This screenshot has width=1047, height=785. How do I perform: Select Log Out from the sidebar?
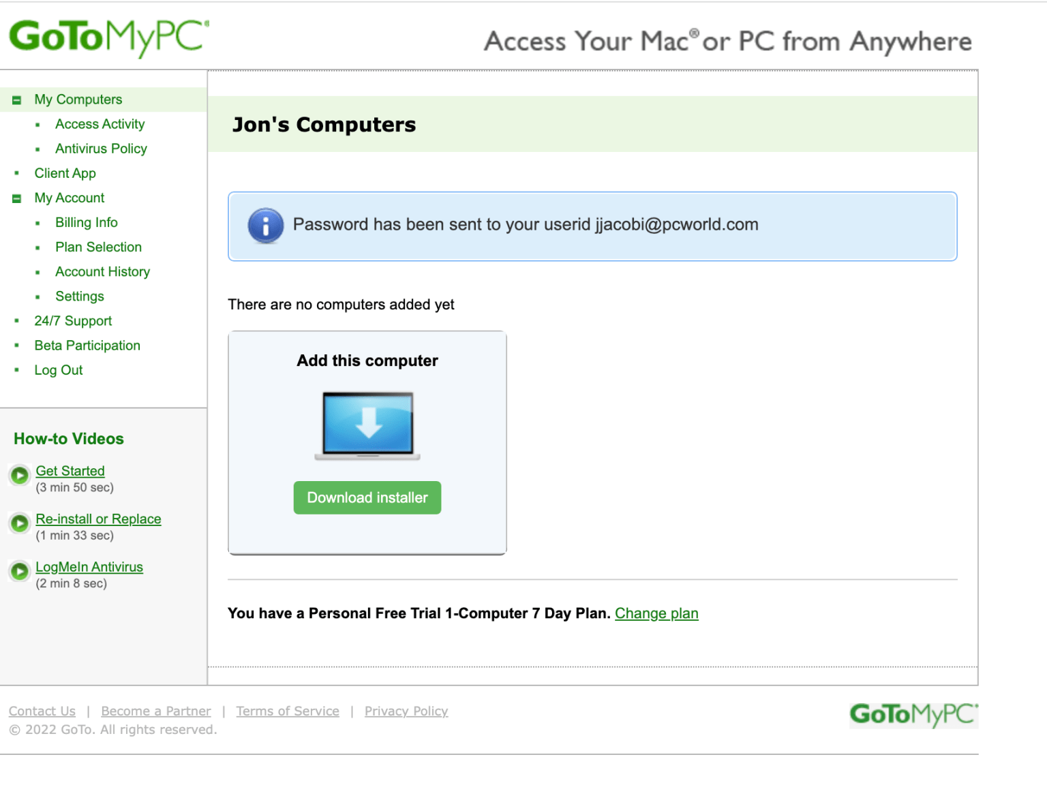point(58,370)
